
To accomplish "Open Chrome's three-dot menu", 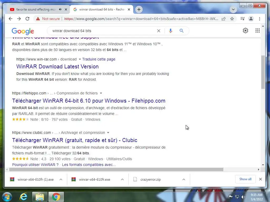I will pyautogui.click(x=259, y=19).
